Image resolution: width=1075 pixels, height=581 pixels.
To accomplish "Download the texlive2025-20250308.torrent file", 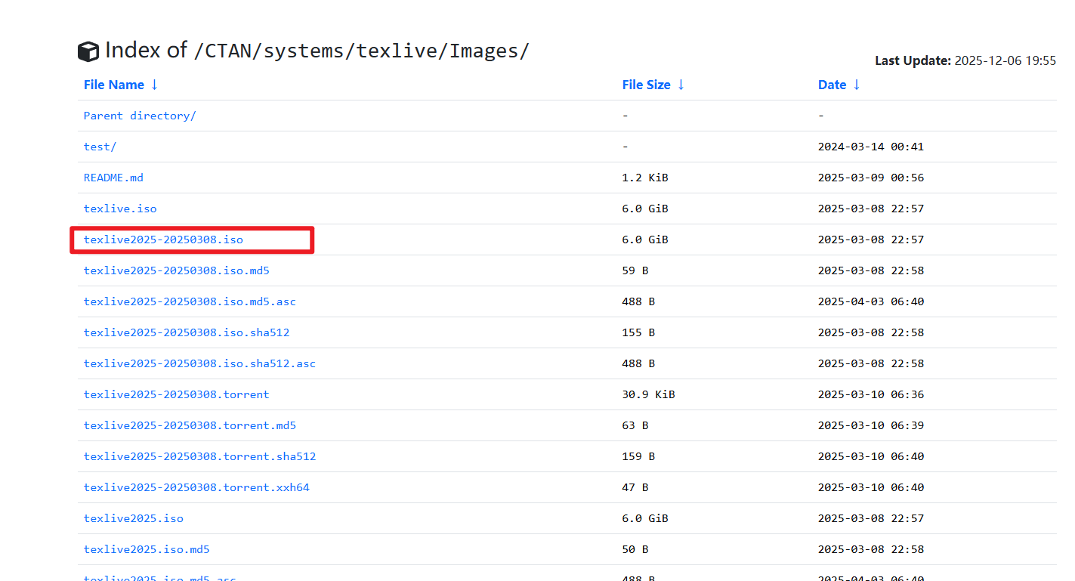I will click(176, 394).
